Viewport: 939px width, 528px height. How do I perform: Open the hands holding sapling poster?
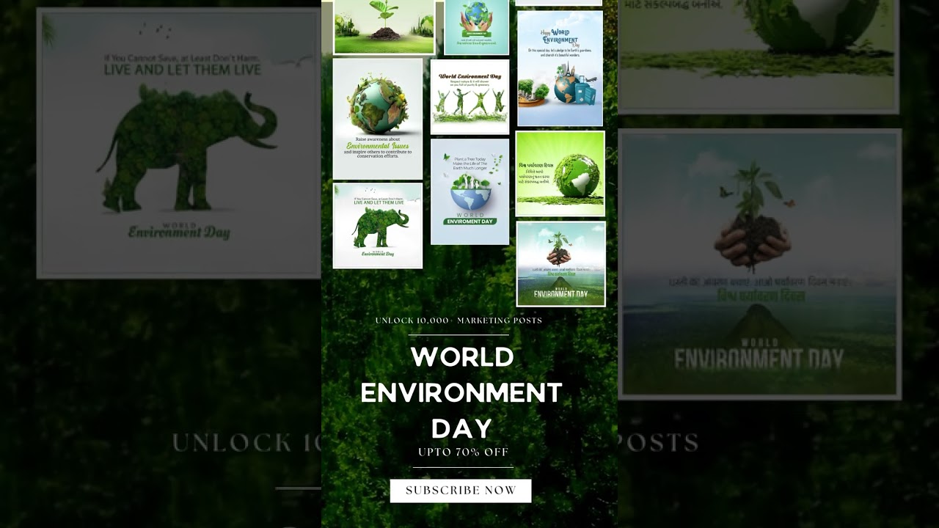coord(561,264)
